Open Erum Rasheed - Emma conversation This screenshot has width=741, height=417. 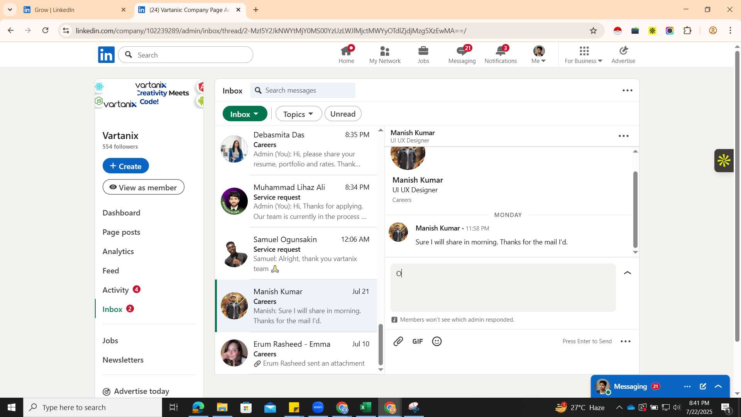click(x=296, y=353)
